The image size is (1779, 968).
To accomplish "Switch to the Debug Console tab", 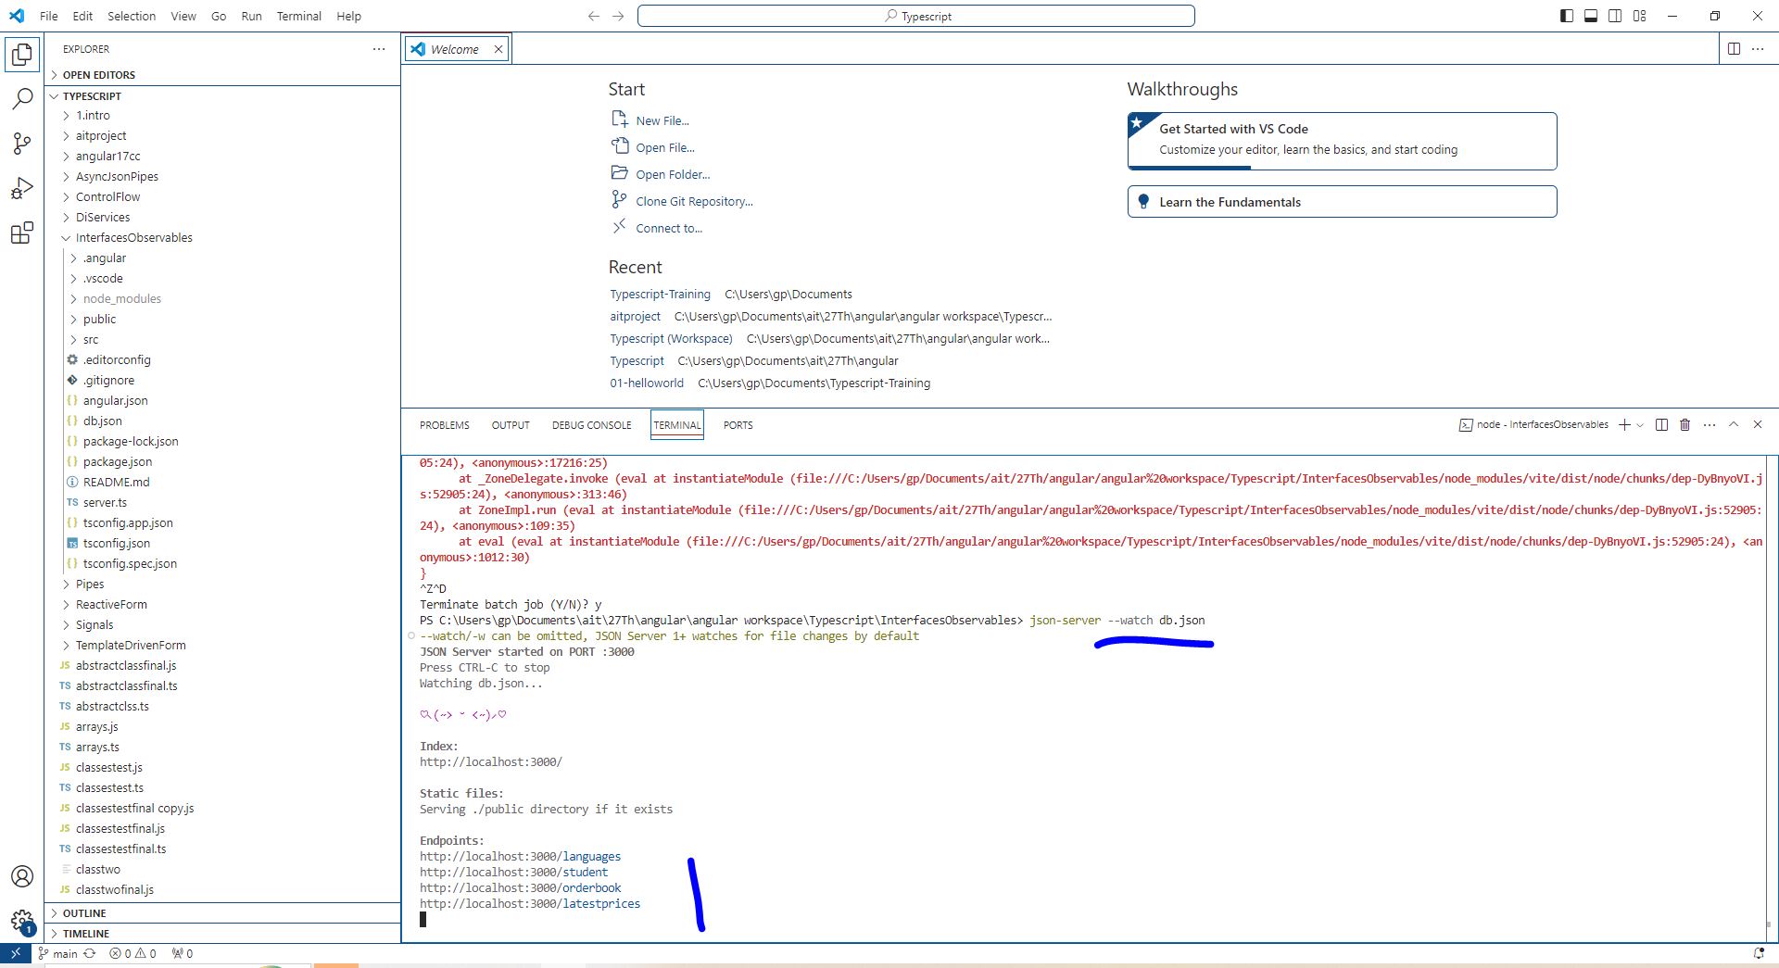I will [591, 425].
